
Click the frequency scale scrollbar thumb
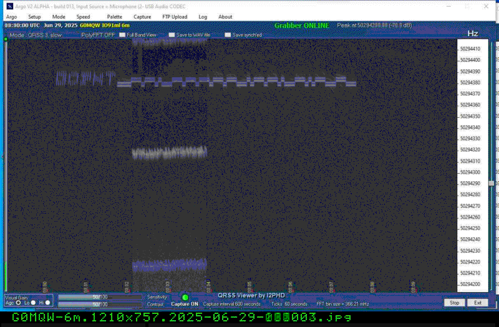coord(492,183)
